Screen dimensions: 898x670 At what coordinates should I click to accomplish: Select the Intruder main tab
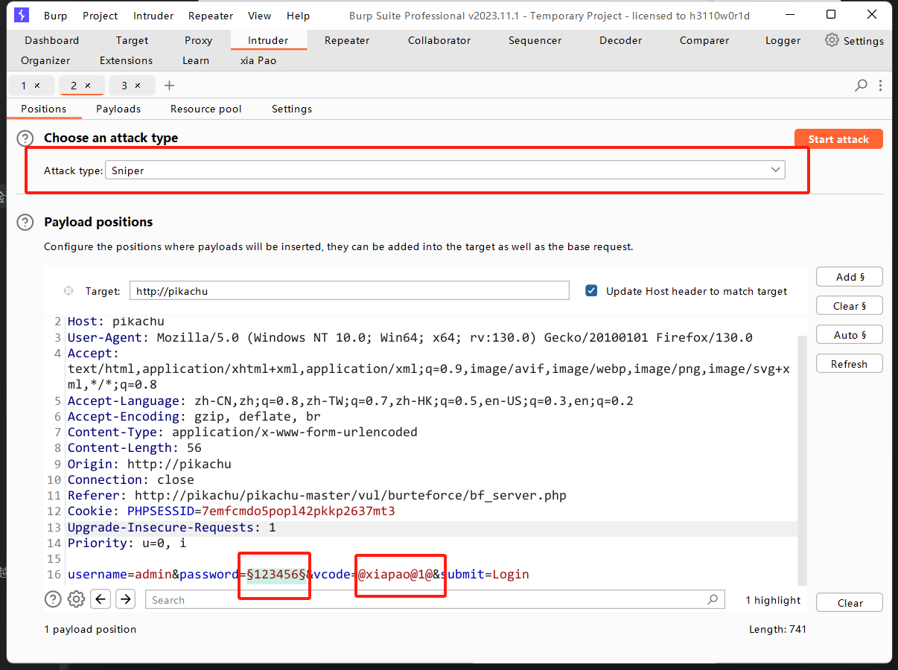point(268,40)
